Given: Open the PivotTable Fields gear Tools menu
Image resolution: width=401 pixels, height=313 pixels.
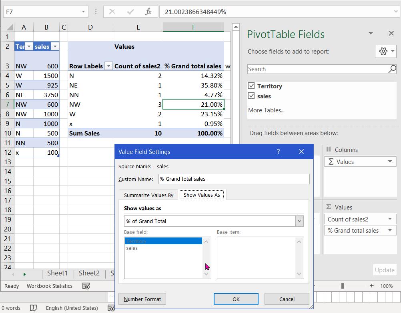Looking at the screenshot, I should coord(385,51).
